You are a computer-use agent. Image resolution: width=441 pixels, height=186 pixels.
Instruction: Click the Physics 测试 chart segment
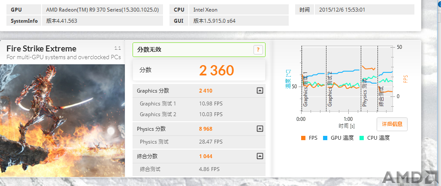pos(369,78)
